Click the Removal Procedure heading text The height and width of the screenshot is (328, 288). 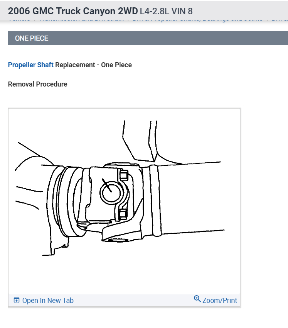[x=37, y=84]
